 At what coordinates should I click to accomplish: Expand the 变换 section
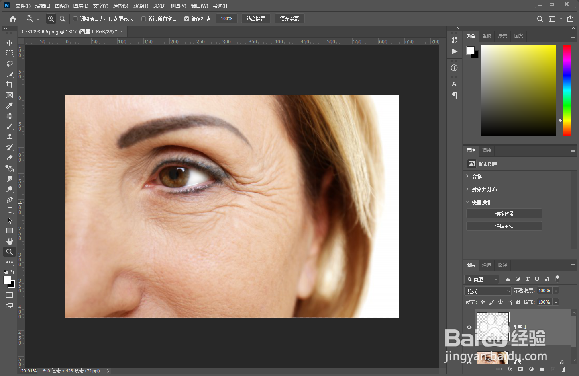click(467, 177)
